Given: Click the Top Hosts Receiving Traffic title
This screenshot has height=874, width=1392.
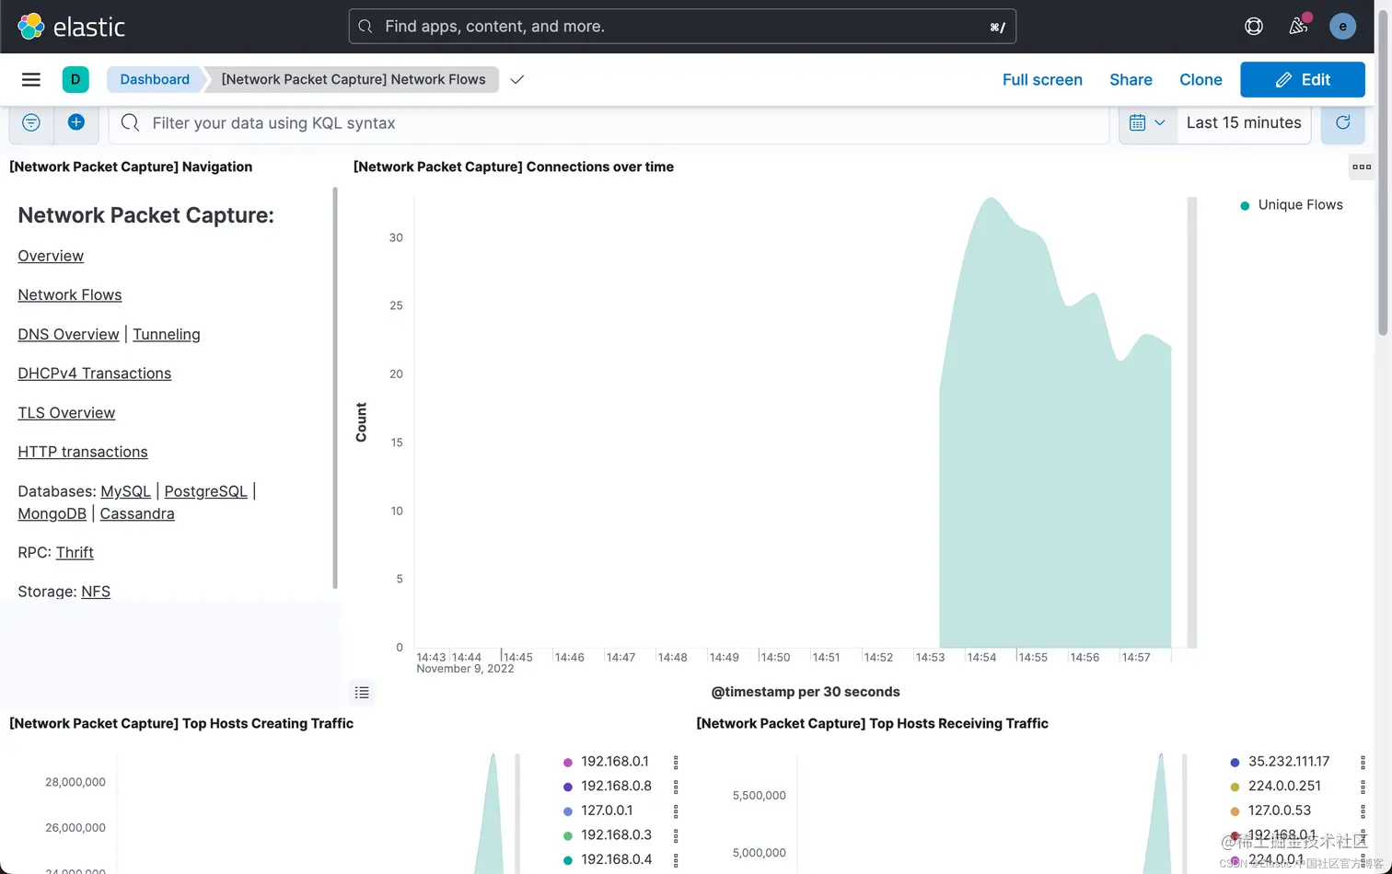Looking at the screenshot, I should click(872, 723).
